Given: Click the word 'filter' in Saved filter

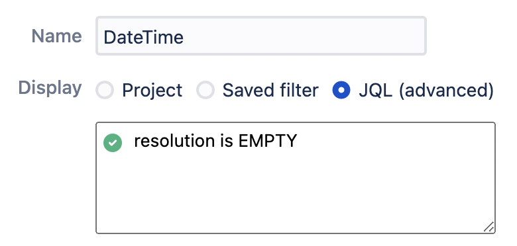Looking at the screenshot, I should tap(298, 90).
